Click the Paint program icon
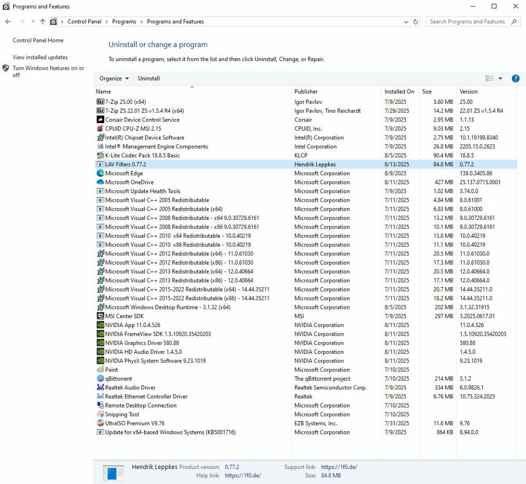 click(x=100, y=369)
